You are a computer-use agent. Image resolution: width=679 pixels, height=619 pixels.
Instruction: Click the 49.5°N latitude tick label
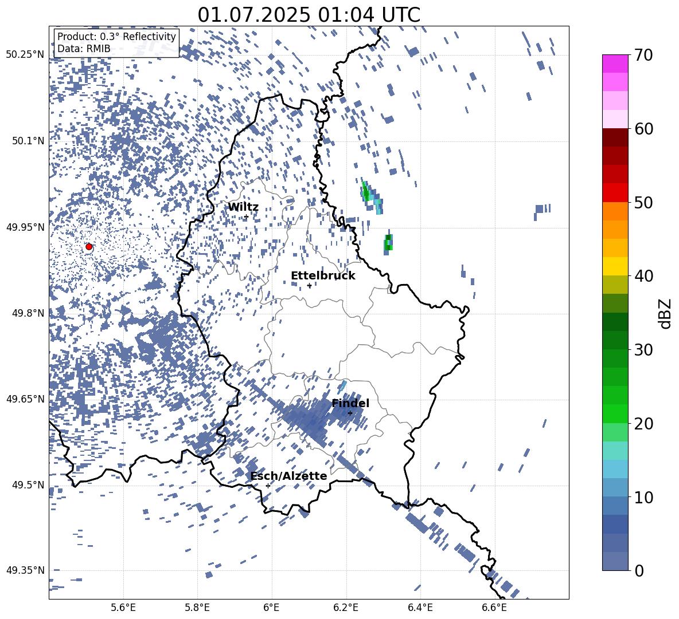tap(29, 484)
